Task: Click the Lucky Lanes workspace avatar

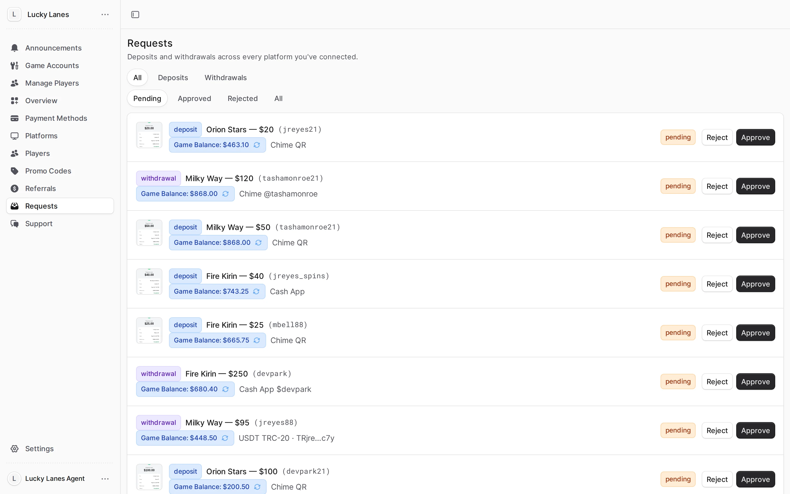Action: click(x=14, y=14)
